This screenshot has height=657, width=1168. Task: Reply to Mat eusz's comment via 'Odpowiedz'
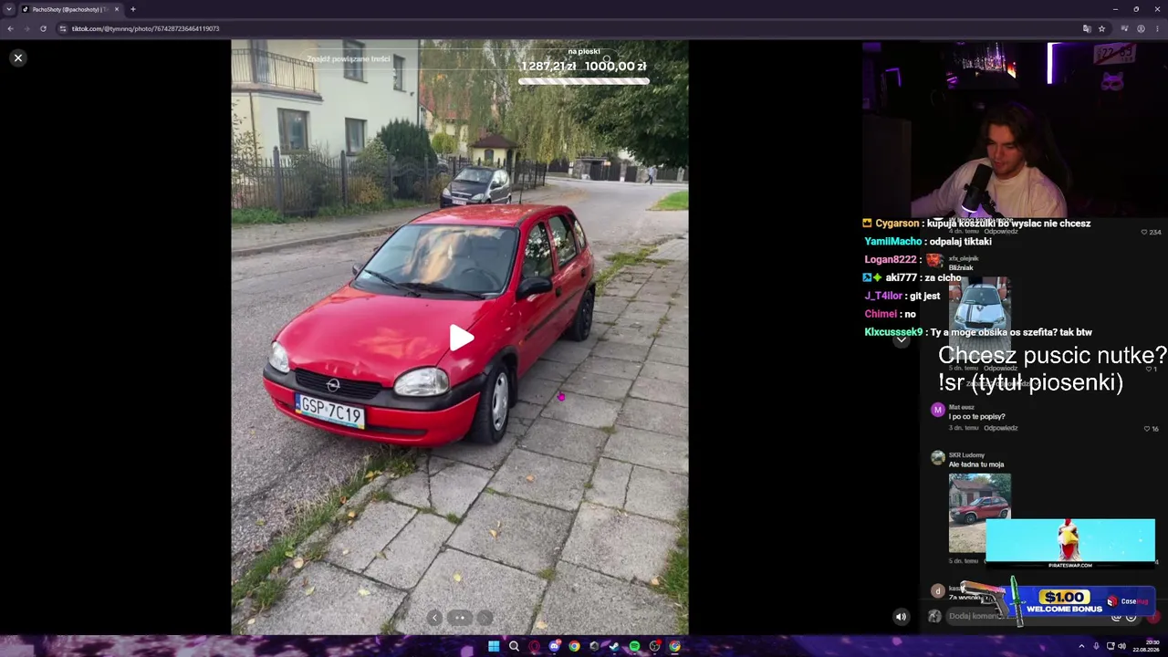pyautogui.click(x=1000, y=428)
